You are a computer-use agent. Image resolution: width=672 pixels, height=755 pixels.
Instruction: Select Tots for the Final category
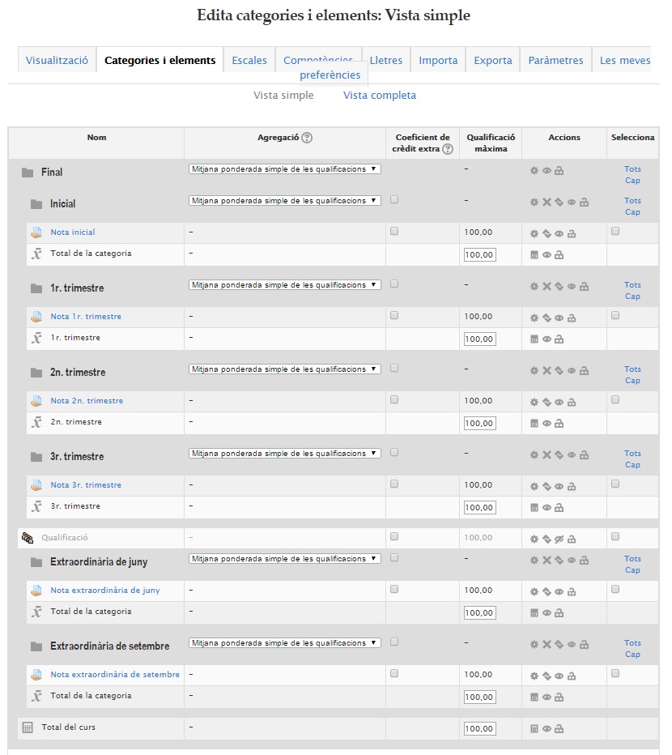[632, 169]
